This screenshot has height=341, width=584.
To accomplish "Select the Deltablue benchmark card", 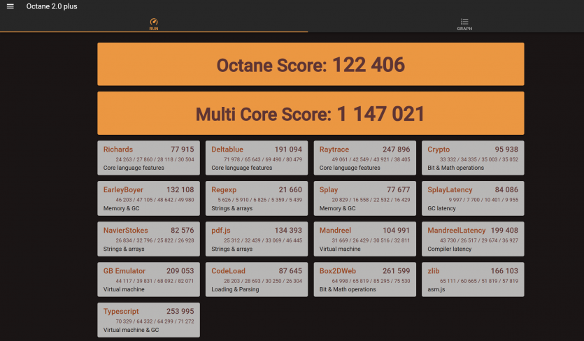I will (x=257, y=158).
